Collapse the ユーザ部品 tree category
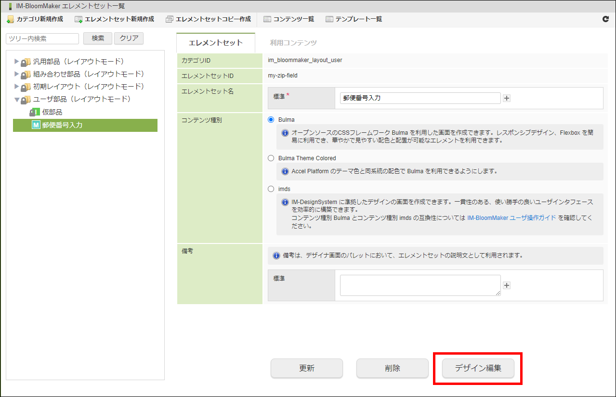The height and width of the screenshot is (397, 616). click(17, 100)
